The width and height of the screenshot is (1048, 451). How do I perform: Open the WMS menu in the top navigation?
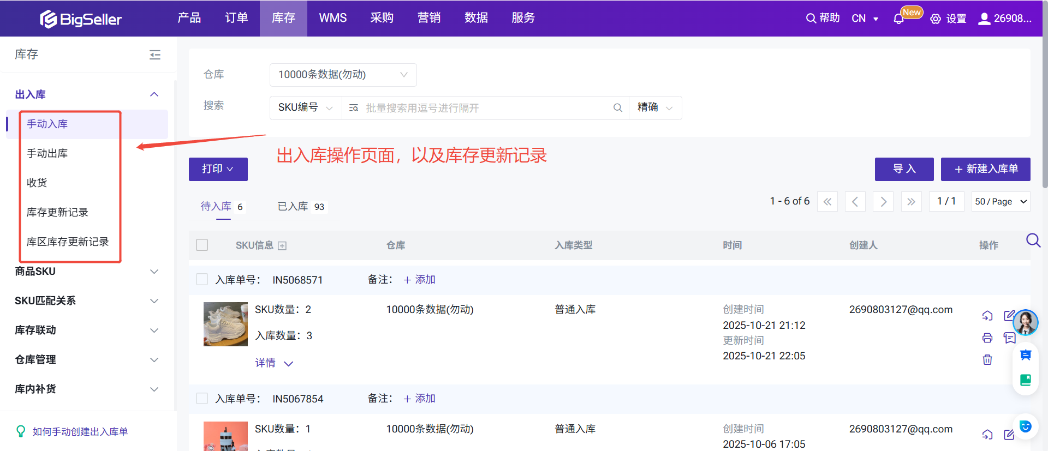(x=332, y=18)
